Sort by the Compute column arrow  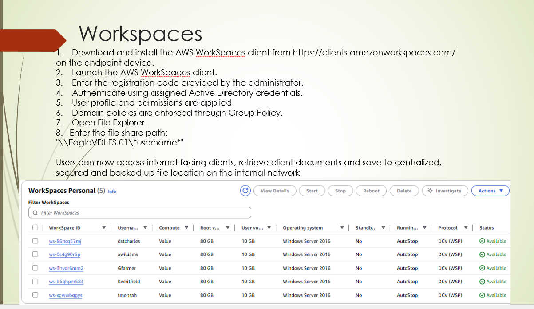(x=186, y=228)
